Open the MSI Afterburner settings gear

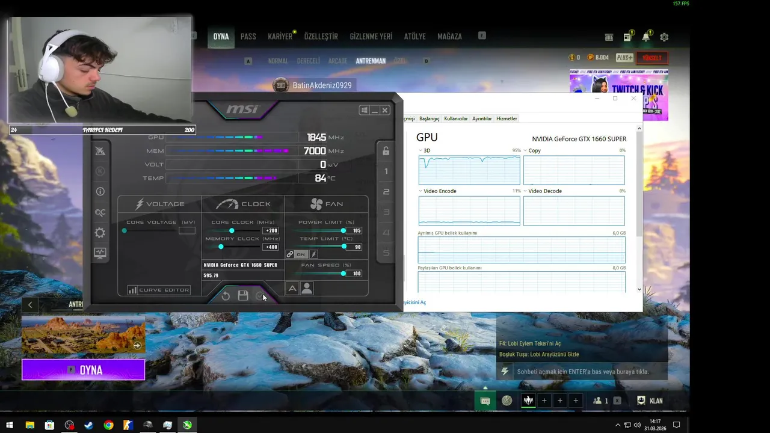coord(100,233)
